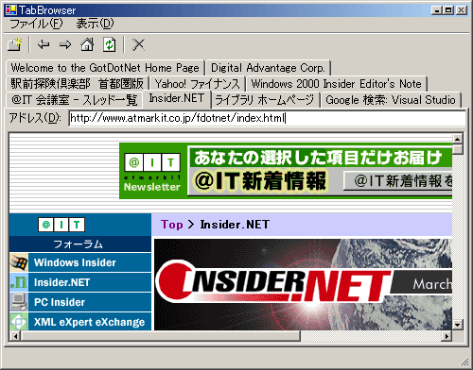Select the 駅前探険倶楽部 首都圏版 tab
Image resolution: width=473 pixels, height=370 pixels.
point(78,84)
